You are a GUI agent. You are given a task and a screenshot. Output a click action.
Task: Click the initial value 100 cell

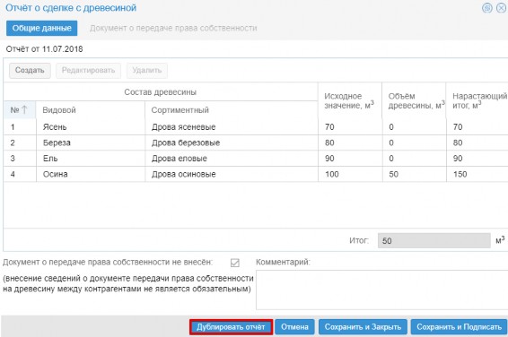point(350,174)
